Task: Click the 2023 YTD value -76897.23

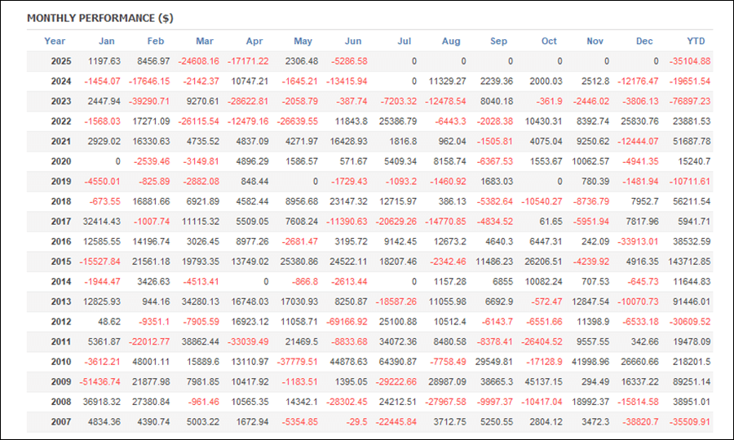Action: pyautogui.click(x=689, y=102)
